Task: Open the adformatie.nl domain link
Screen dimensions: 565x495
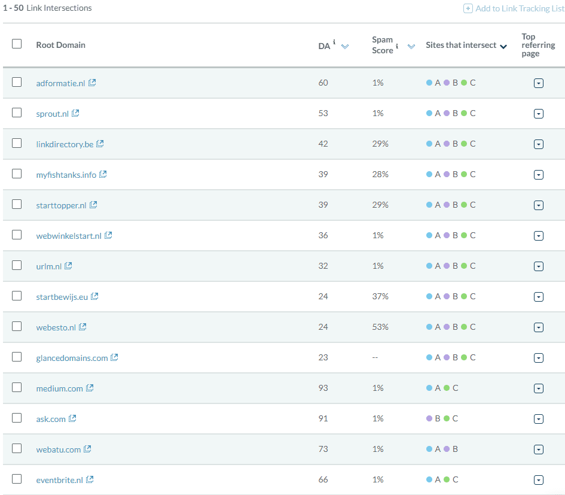Action: click(60, 83)
